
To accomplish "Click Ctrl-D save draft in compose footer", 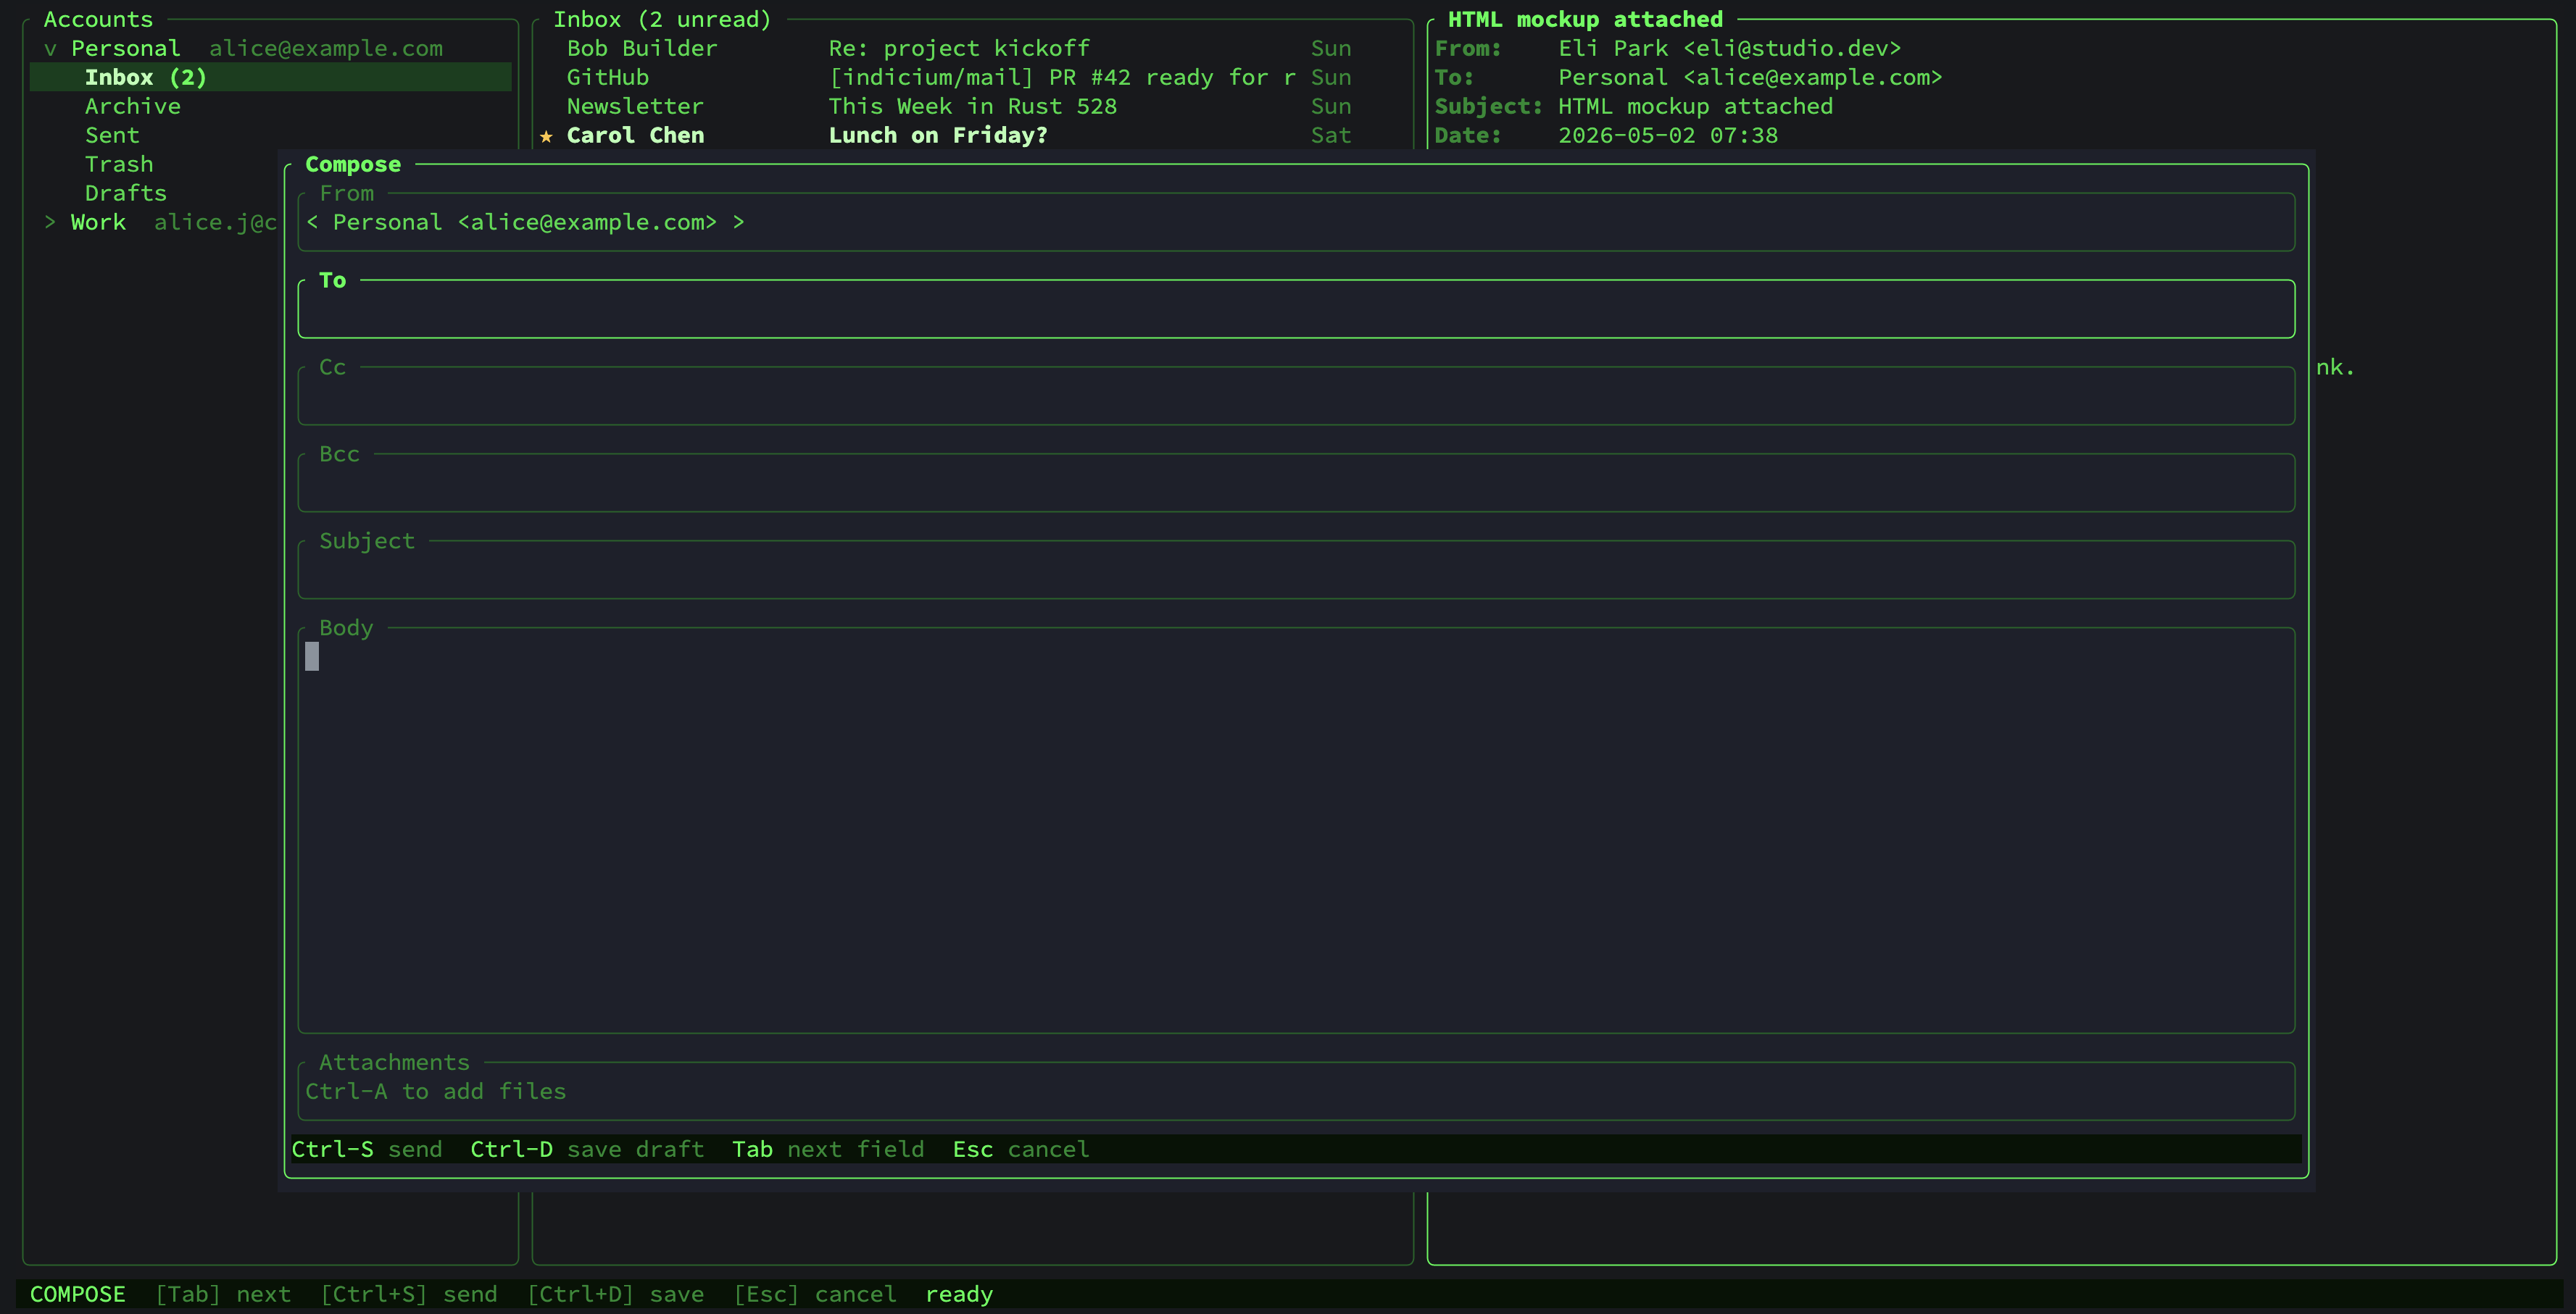I will coord(587,1150).
